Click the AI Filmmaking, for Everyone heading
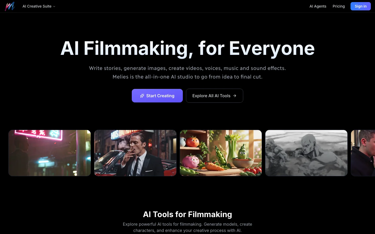Viewport: 375px width, 234px height. pos(187,48)
